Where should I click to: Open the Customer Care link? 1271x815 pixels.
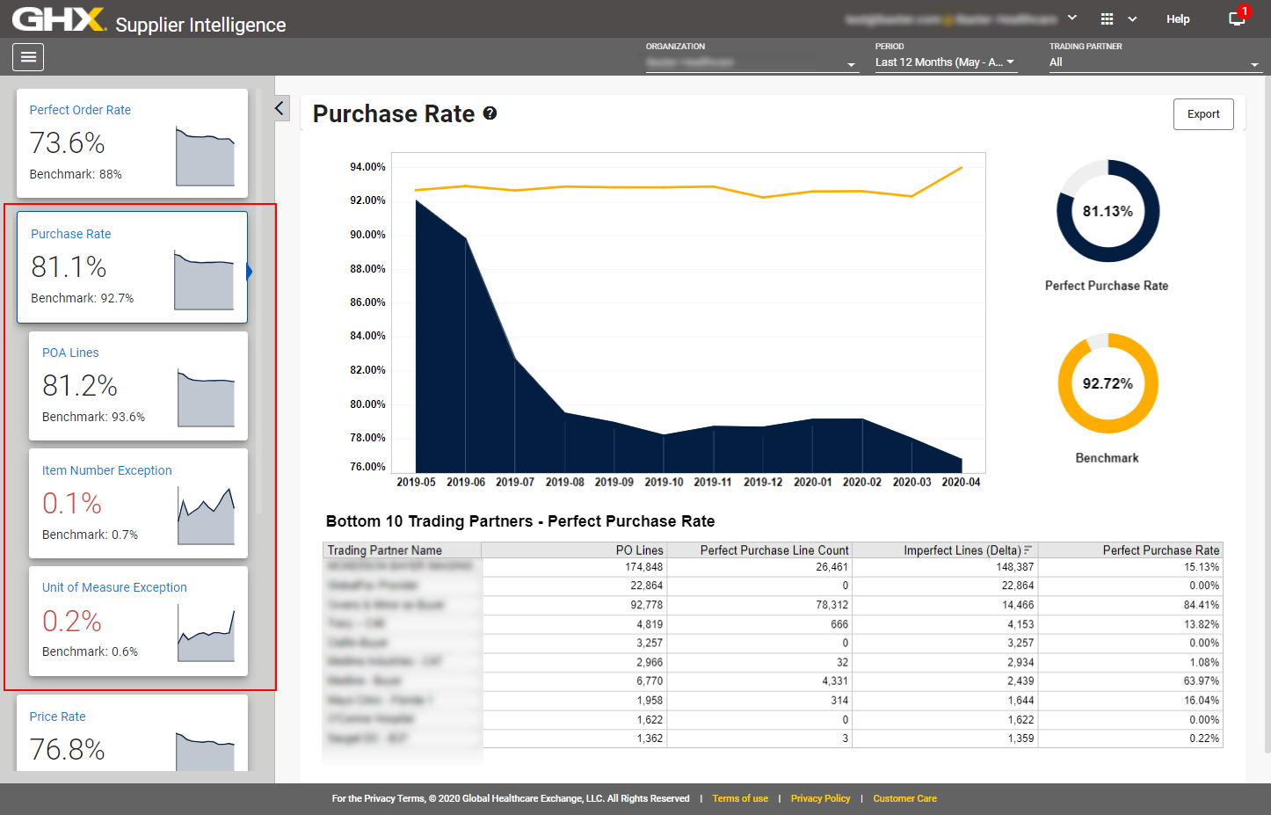[904, 798]
